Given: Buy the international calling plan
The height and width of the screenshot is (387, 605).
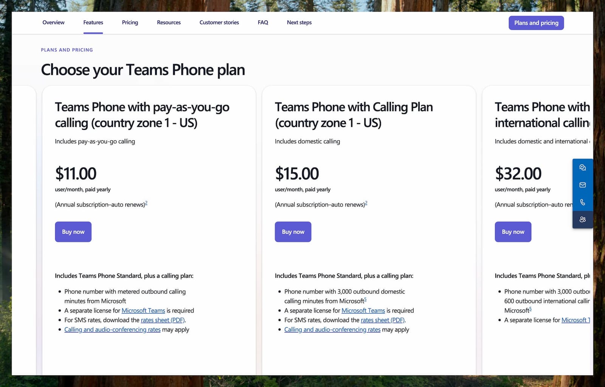Looking at the screenshot, I should 513,232.
